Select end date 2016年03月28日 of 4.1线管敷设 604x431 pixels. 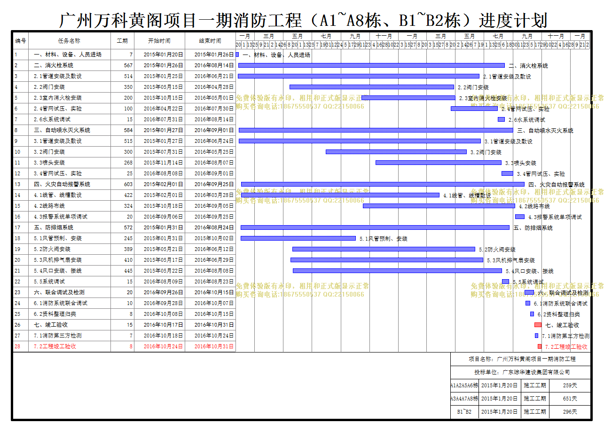[x=214, y=195]
